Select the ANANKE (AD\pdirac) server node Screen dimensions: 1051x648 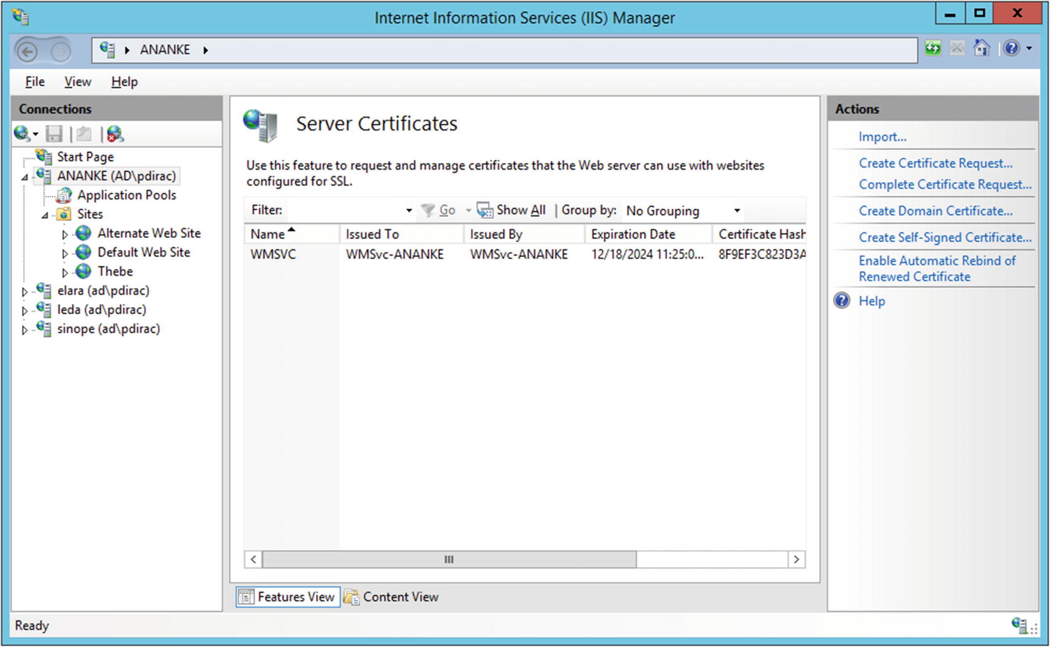(x=117, y=176)
